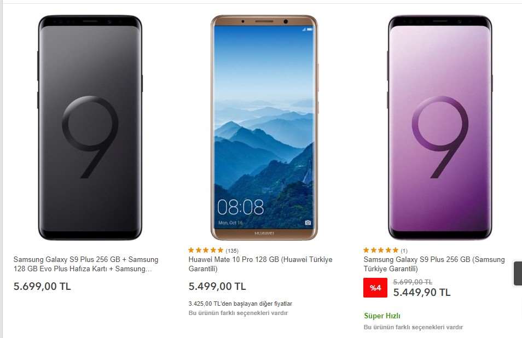Open the Huawei review count (135)
Viewport: 522px width, 338px height.
[232, 251]
